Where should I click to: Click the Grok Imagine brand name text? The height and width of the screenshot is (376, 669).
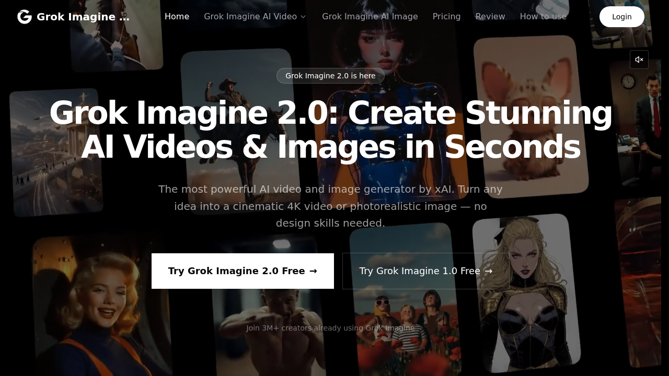click(x=83, y=17)
